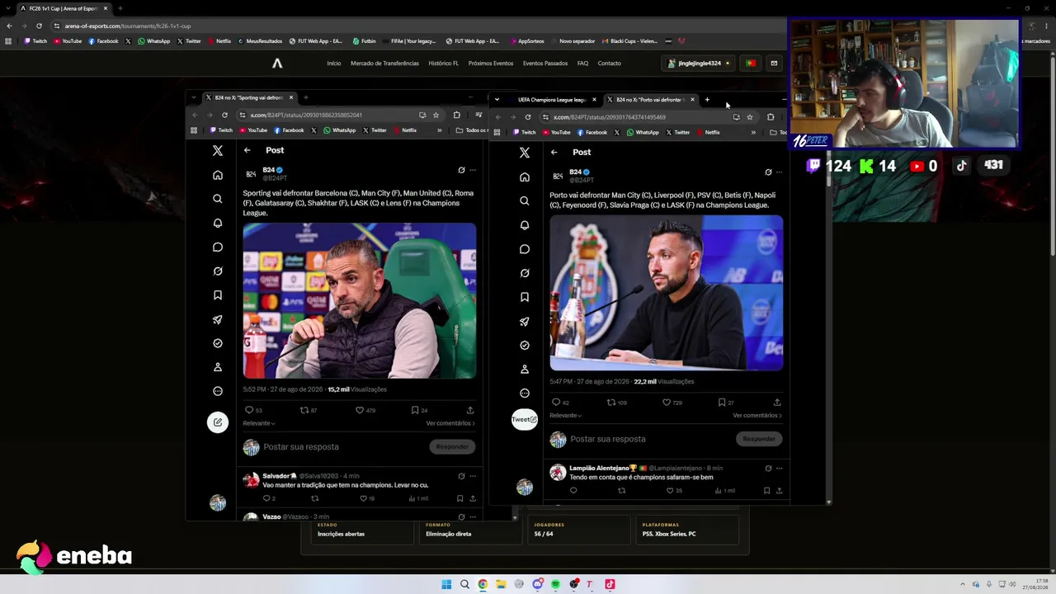Viewport: 1056px width, 594px height.
Task: Share the Sporting post
Action: point(470,410)
